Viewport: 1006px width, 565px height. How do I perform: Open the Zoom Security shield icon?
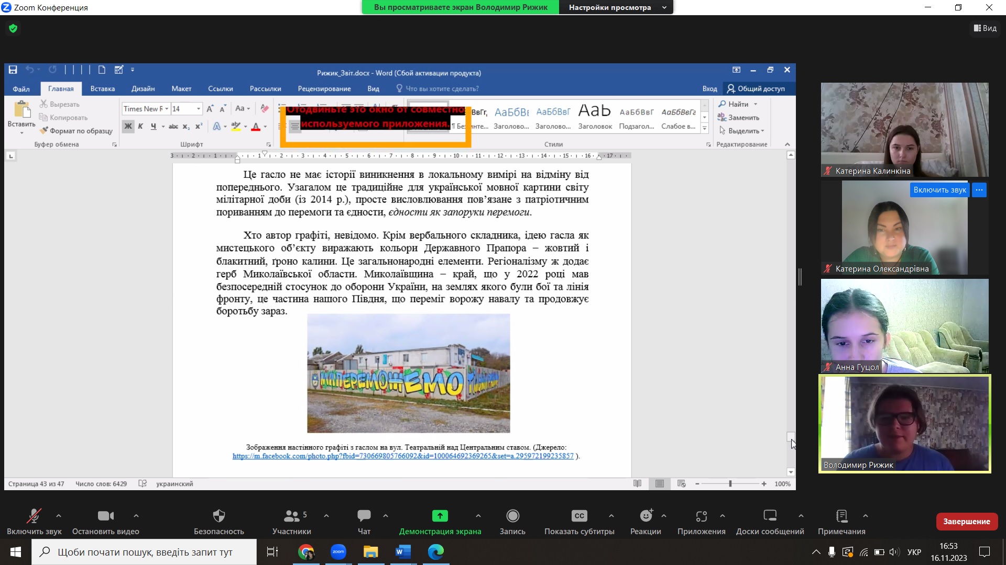click(219, 516)
